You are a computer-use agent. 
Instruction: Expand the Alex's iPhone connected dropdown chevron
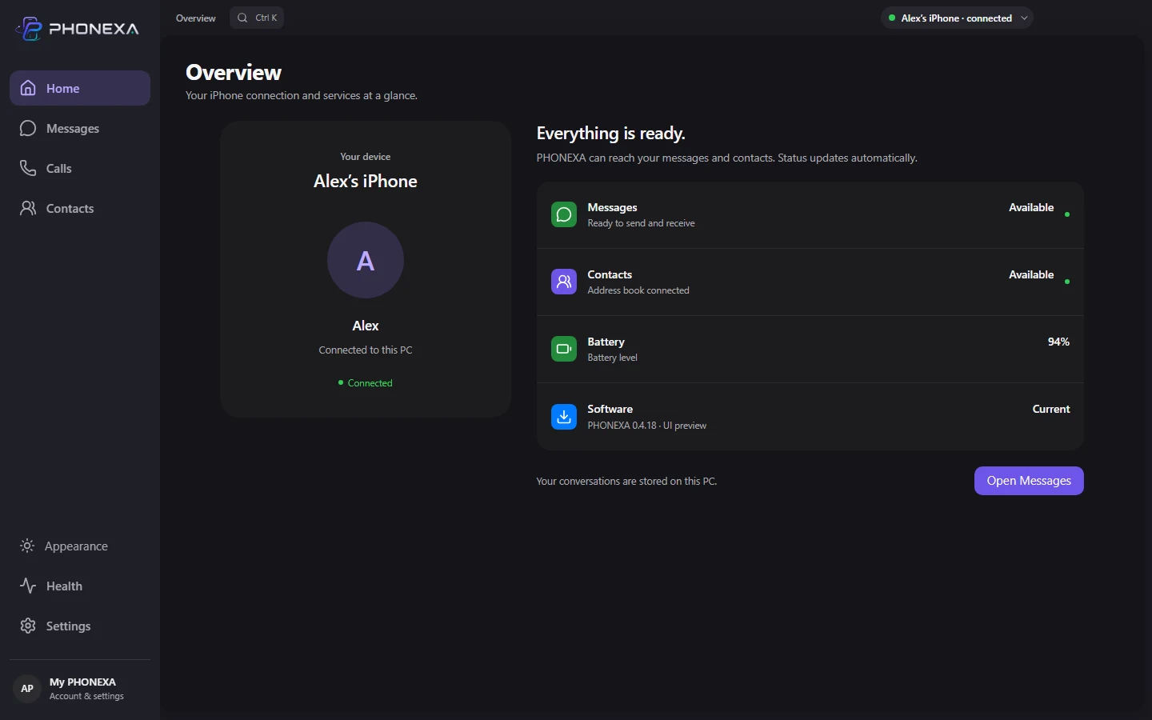(1024, 18)
